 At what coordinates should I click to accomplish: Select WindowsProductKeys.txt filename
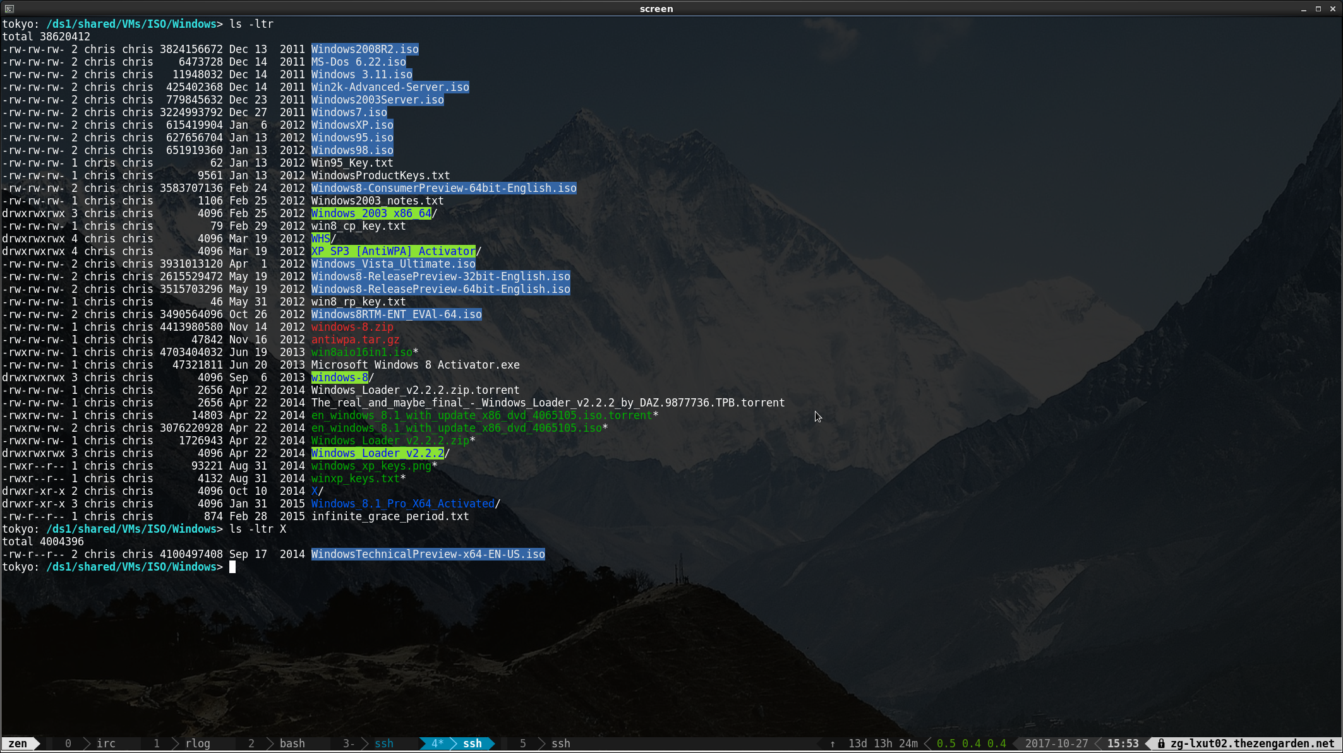click(380, 175)
